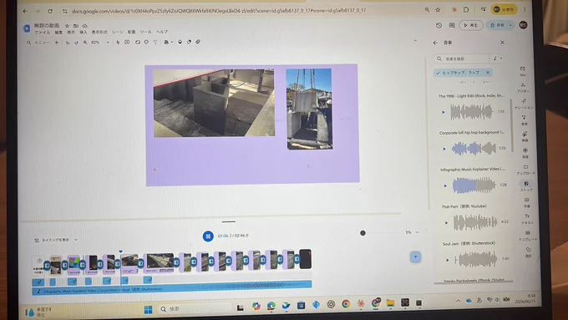Open the Tools menu
This screenshot has height=320, width=568.
pos(145,32)
